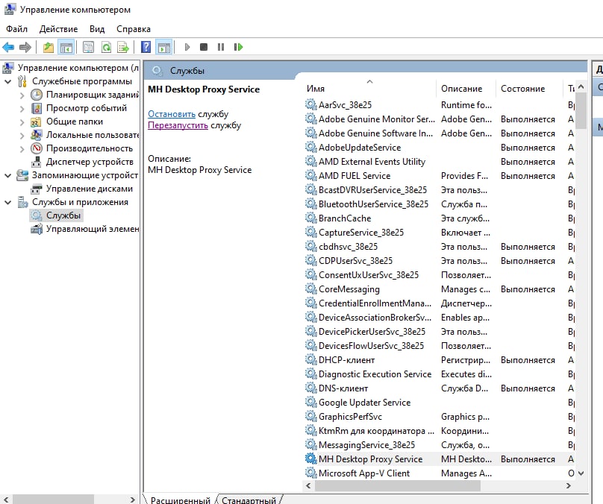Select the BranchCache service
Viewport: 603px width, 504px height.
[x=438, y=218]
